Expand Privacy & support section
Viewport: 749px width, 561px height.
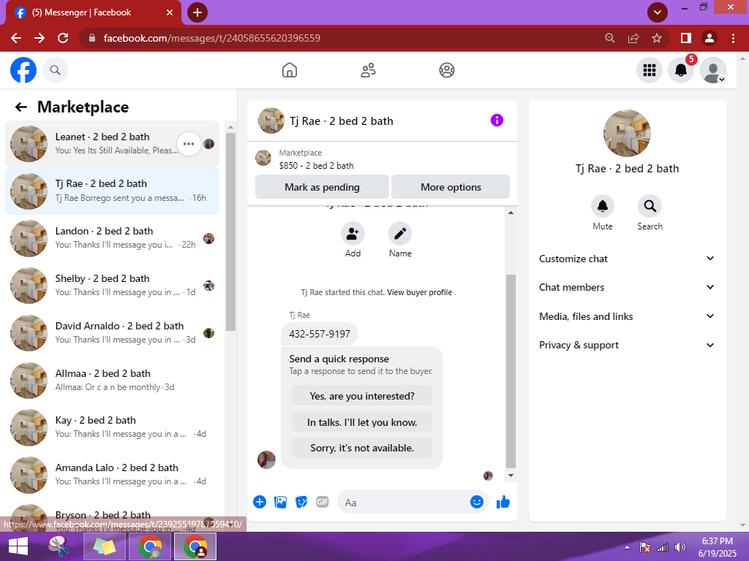pos(627,345)
